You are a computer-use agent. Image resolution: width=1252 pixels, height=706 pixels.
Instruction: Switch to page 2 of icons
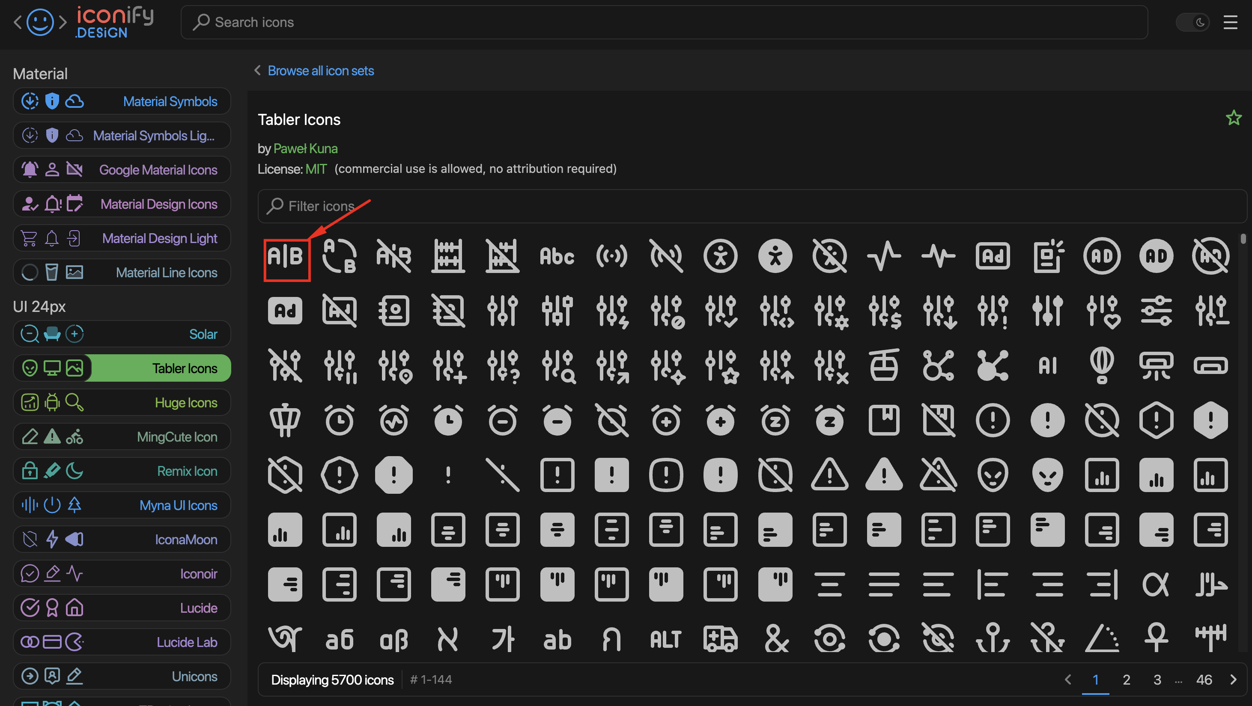click(x=1126, y=679)
